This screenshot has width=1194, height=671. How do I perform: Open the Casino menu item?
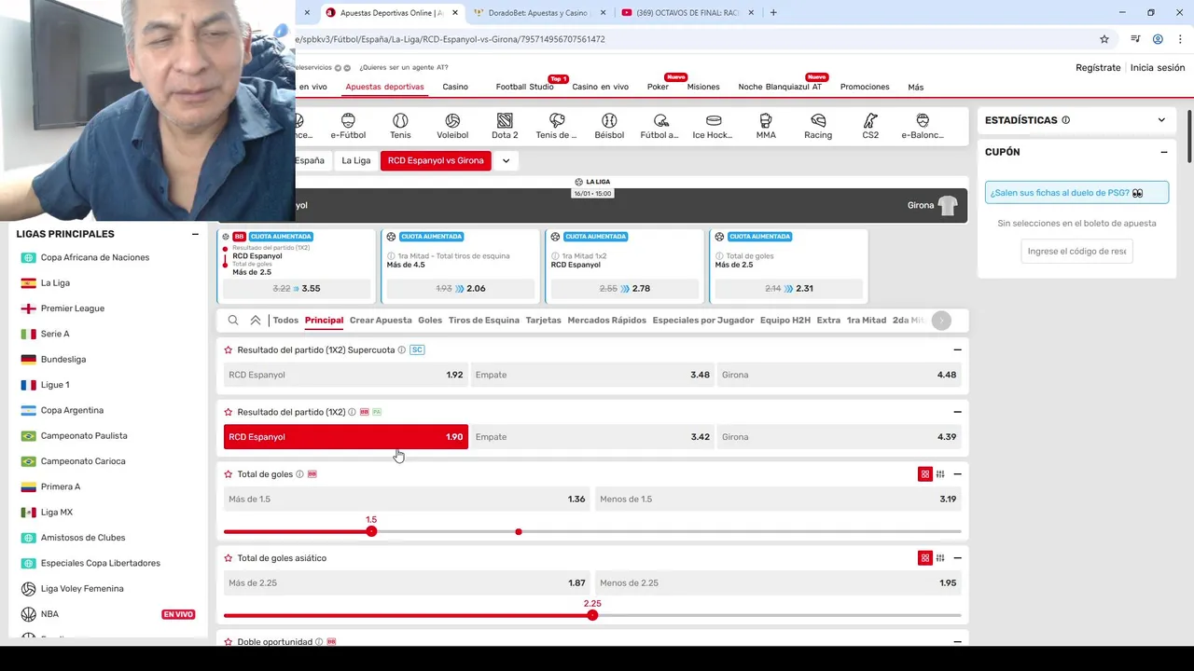pos(455,87)
